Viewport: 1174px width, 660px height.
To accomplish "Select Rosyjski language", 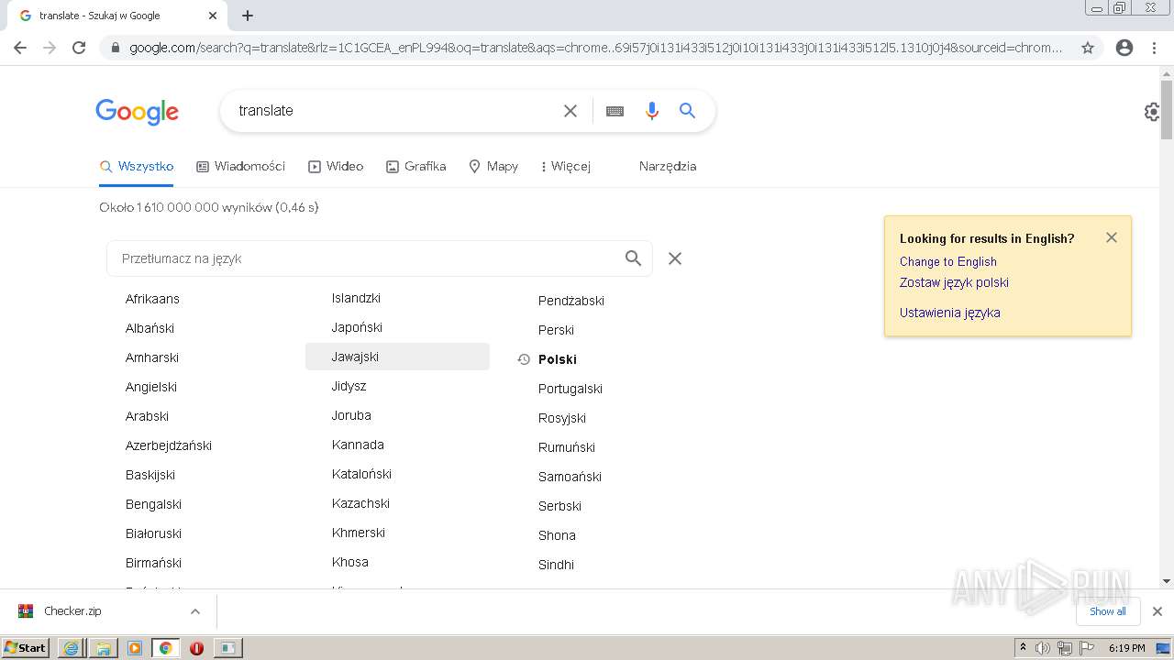I will point(562,418).
